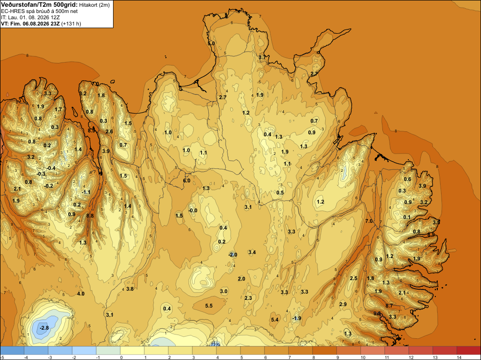Click the legend swatch between -1 and 0
Viewport: 481px width, 360px height.
point(108,350)
